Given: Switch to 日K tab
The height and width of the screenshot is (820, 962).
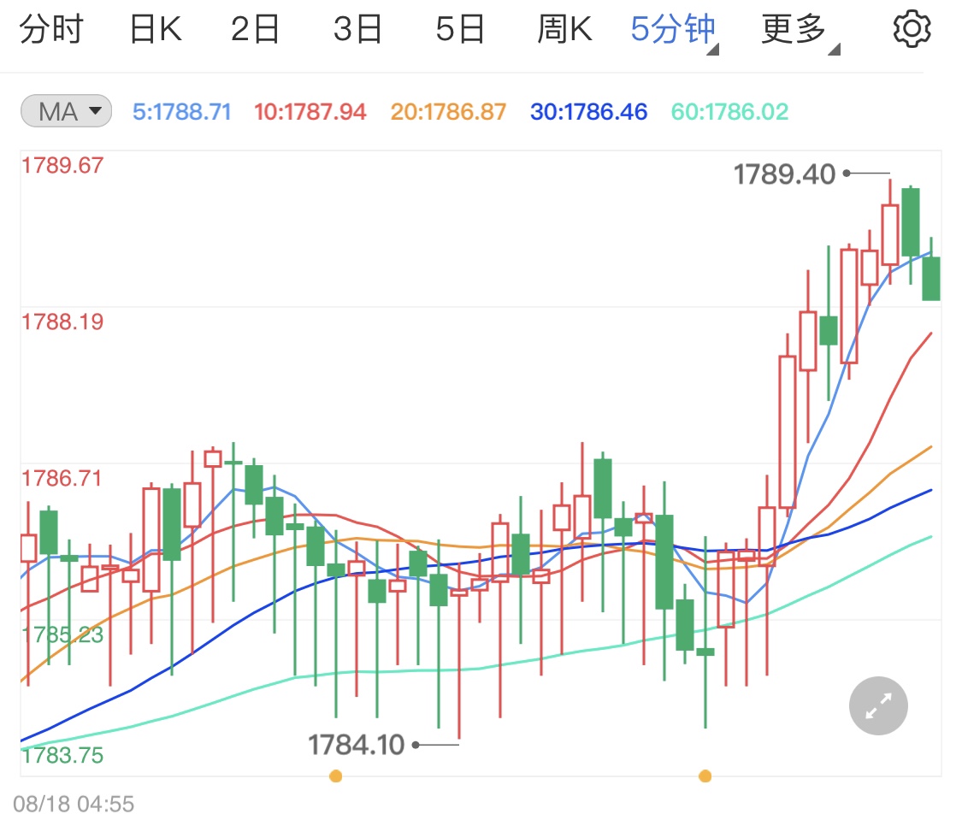Looking at the screenshot, I should pos(156,29).
